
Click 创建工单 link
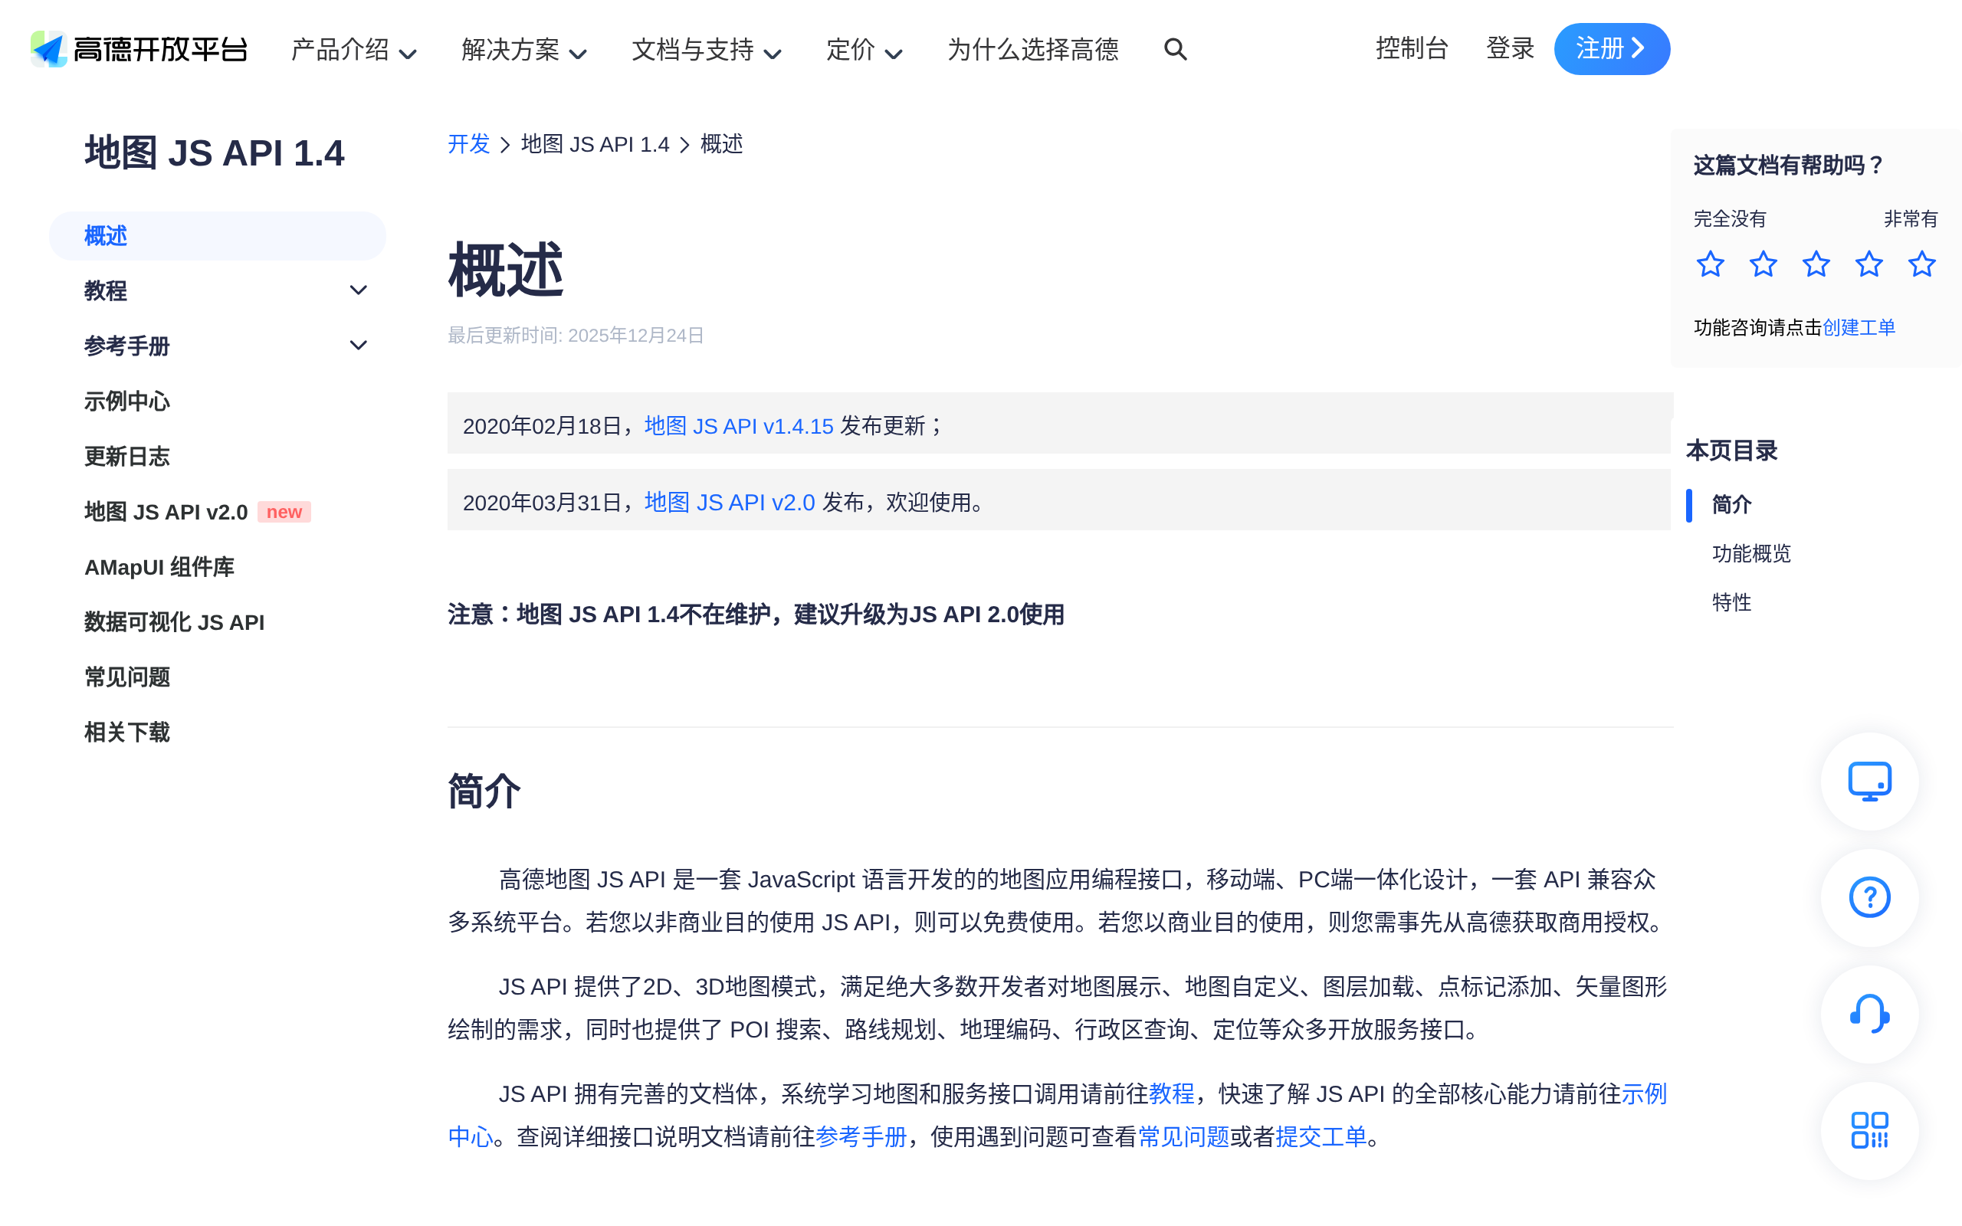pyautogui.click(x=1859, y=328)
